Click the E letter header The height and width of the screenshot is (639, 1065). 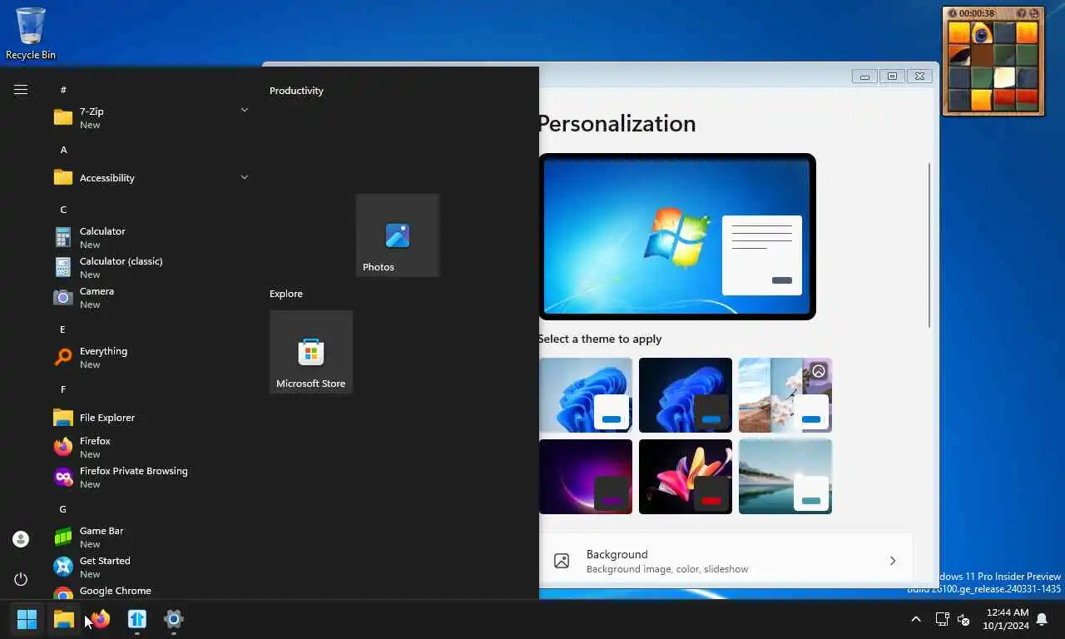[63, 329]
